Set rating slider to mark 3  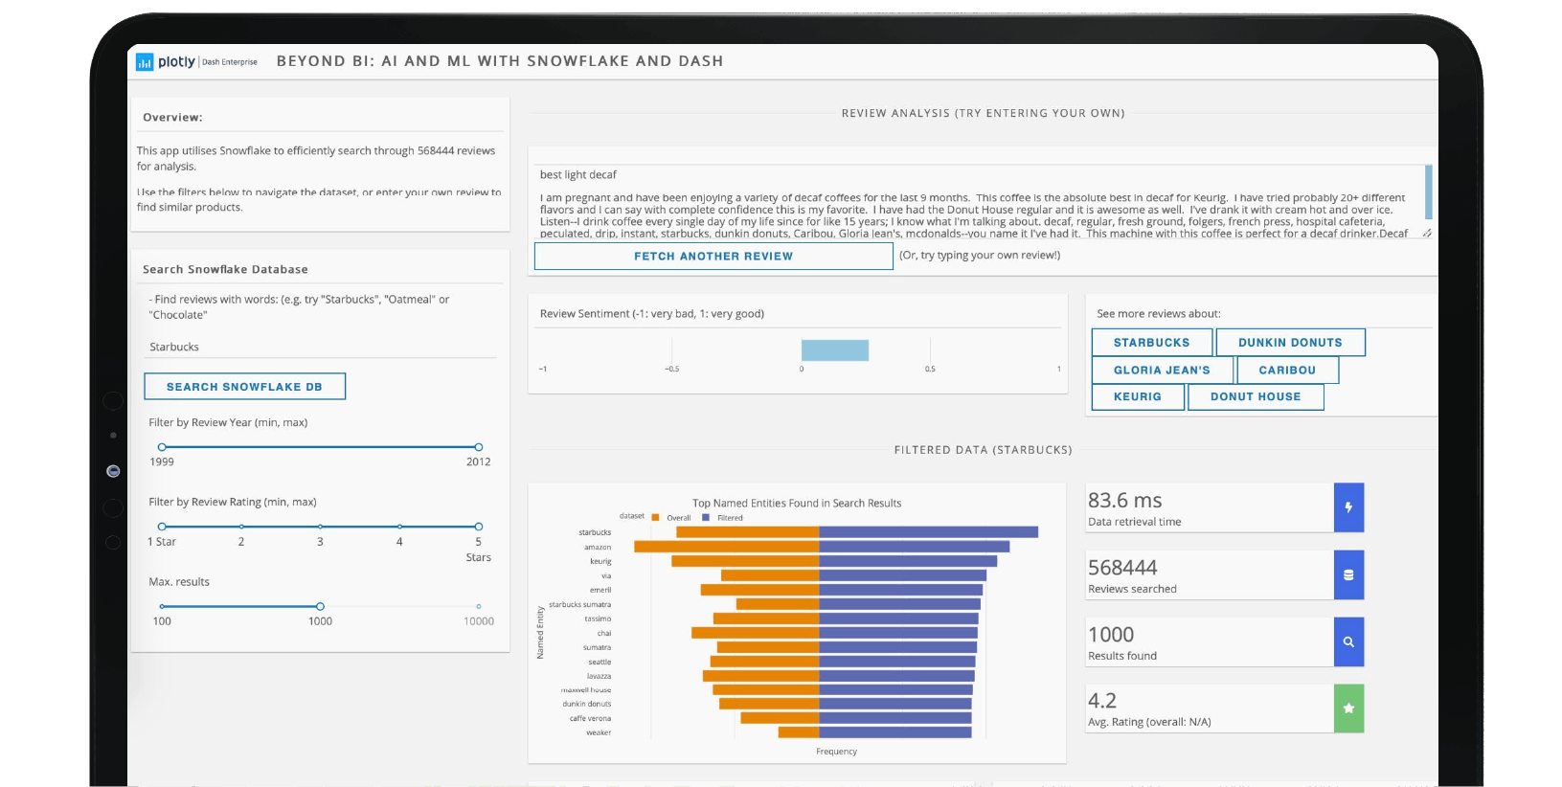pyautogui.click(x=320, y=527)
